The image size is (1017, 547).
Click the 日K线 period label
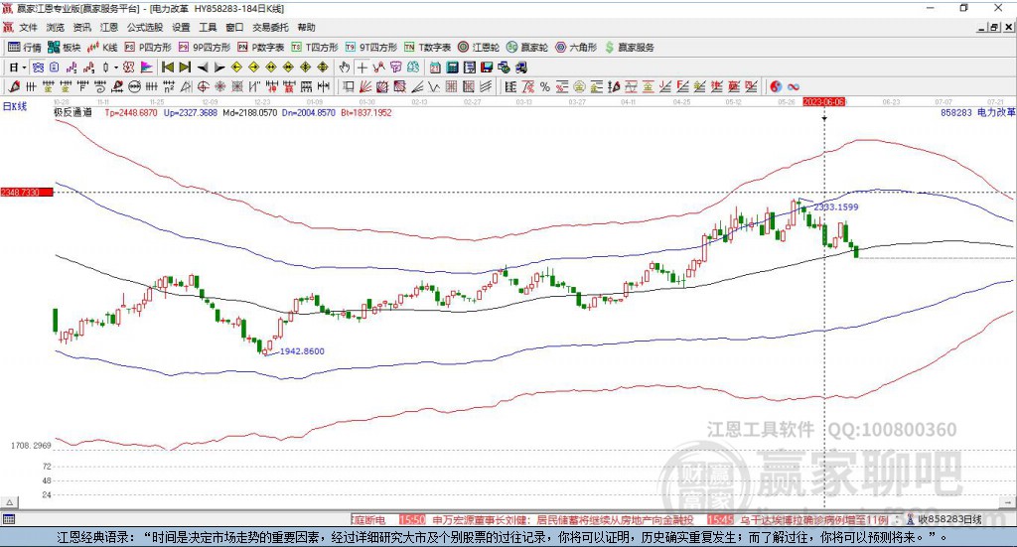[x=15, y=106]
